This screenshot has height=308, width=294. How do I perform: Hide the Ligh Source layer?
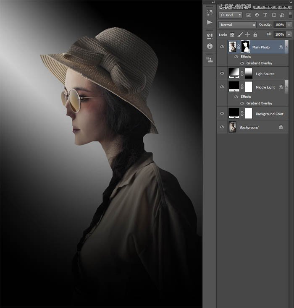click(222, 73)
